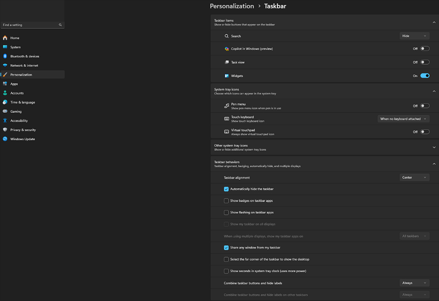Click the Copilot in Windows icon
Screen dimensions: 439x301
(227, 48)
